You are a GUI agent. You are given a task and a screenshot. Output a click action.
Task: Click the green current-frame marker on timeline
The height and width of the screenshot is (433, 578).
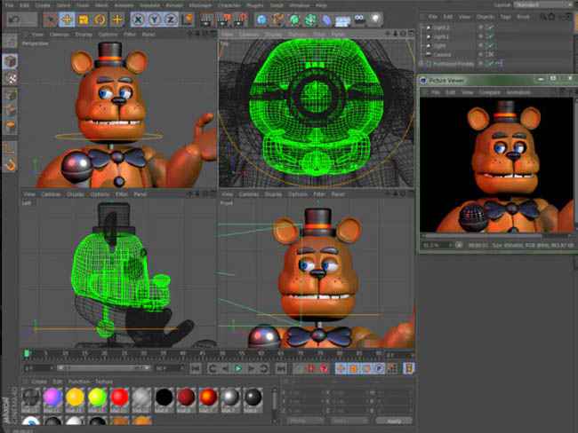point(27,354)
